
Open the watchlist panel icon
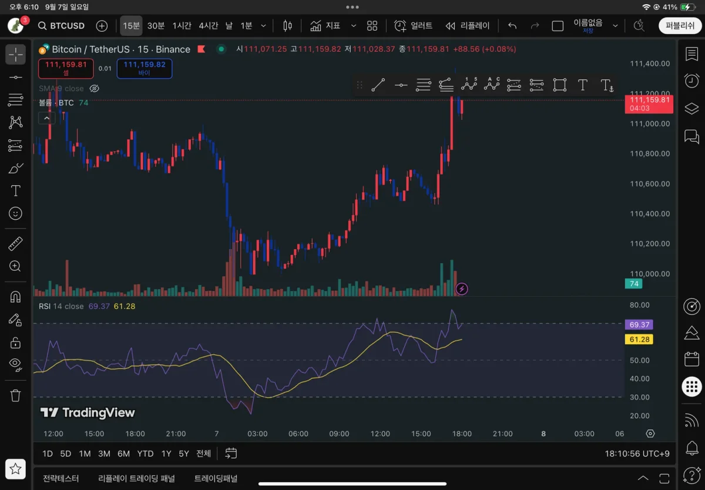click(x=691, y=54)
